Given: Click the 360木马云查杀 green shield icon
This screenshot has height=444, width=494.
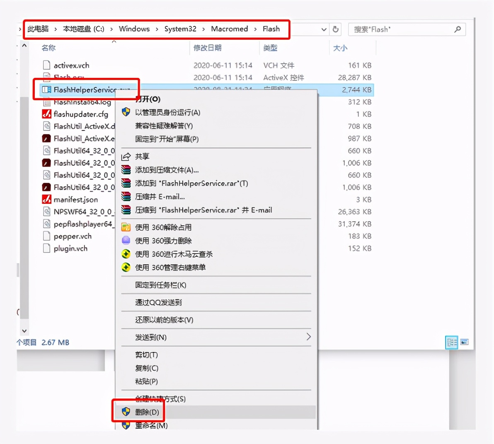Looking at the screenshot, I should coord(126,254).
